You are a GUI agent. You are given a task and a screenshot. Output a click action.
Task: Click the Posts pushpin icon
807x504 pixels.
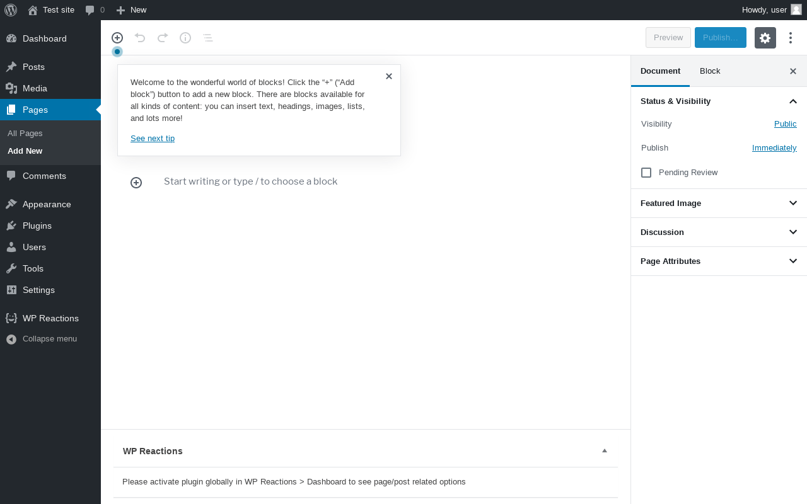tap(11, 67)
